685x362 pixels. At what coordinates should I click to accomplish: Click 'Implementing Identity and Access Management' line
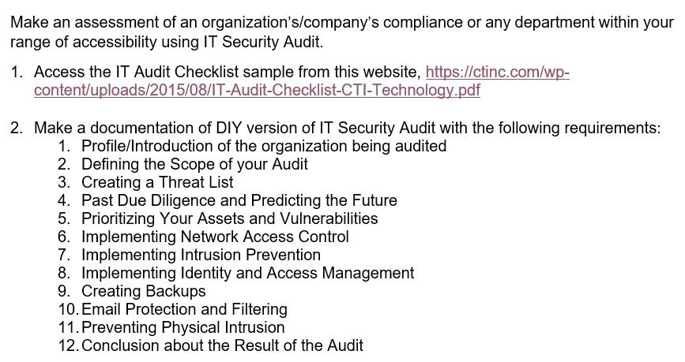pyautogui.click(x=248, y=273)
